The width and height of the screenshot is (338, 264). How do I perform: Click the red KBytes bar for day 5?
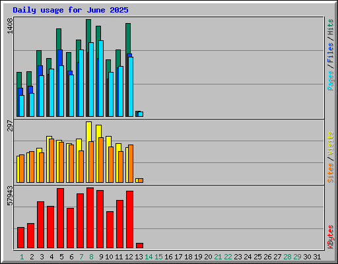pyautogui.click(x=61, y=218)
